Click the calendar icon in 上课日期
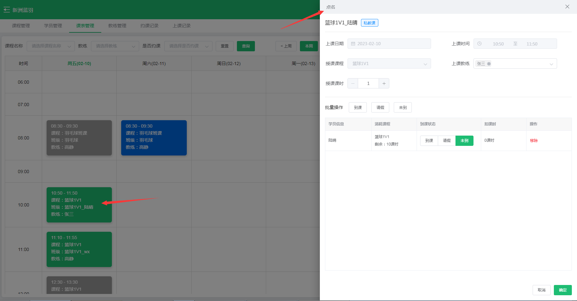Screen dimensions: 577x301 [353, 44]
